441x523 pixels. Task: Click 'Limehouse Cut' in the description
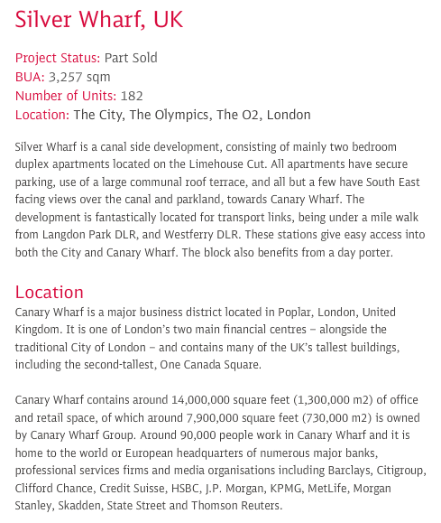tap(227, 164)
